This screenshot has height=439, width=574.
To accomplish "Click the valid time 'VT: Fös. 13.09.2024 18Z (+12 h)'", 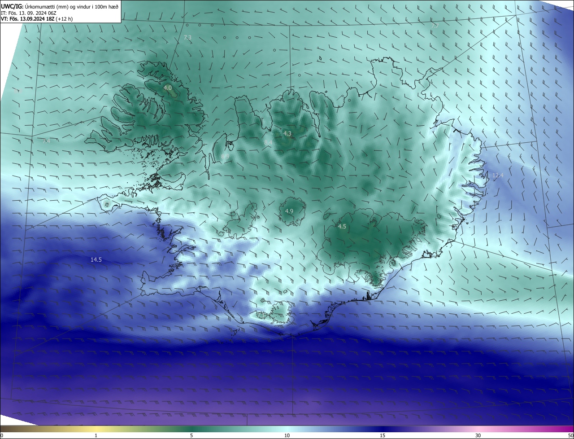I will click(x=37, y=19).
